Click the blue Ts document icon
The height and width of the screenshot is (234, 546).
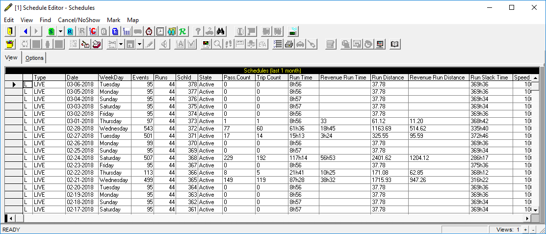coord(115,31)
